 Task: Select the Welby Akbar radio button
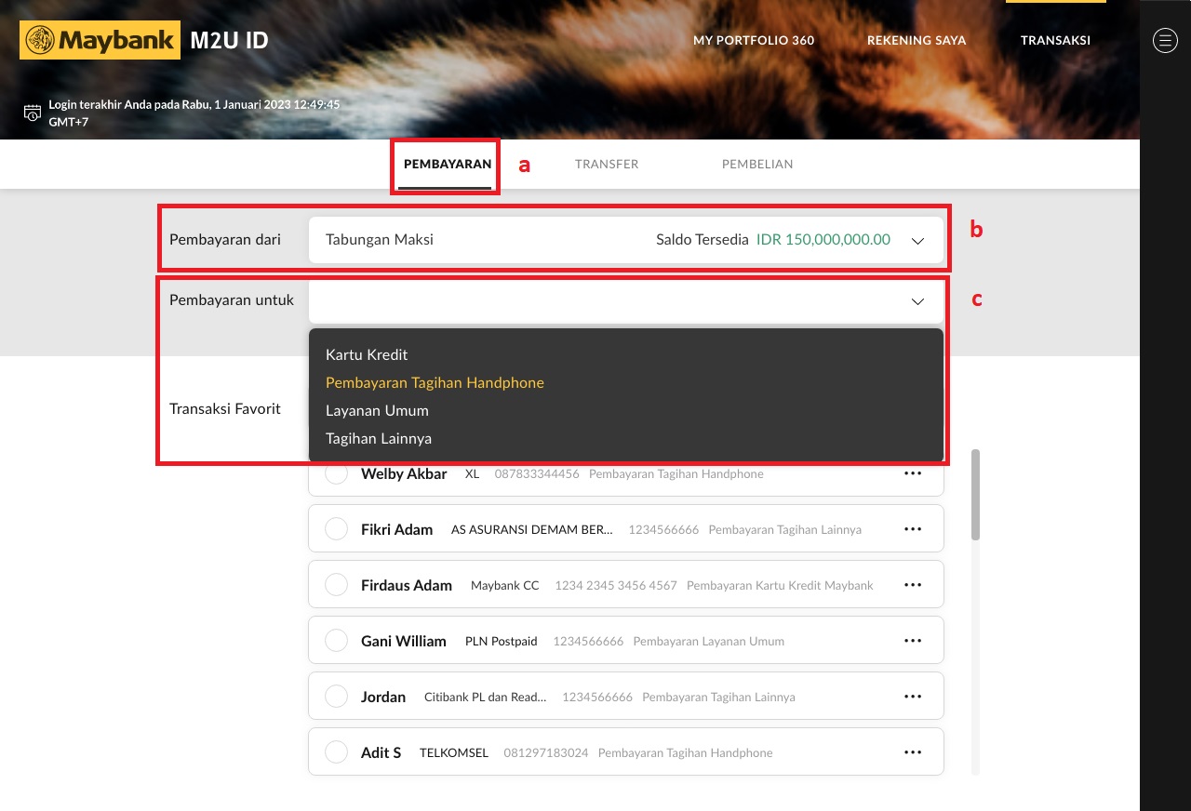pos(336,474)
